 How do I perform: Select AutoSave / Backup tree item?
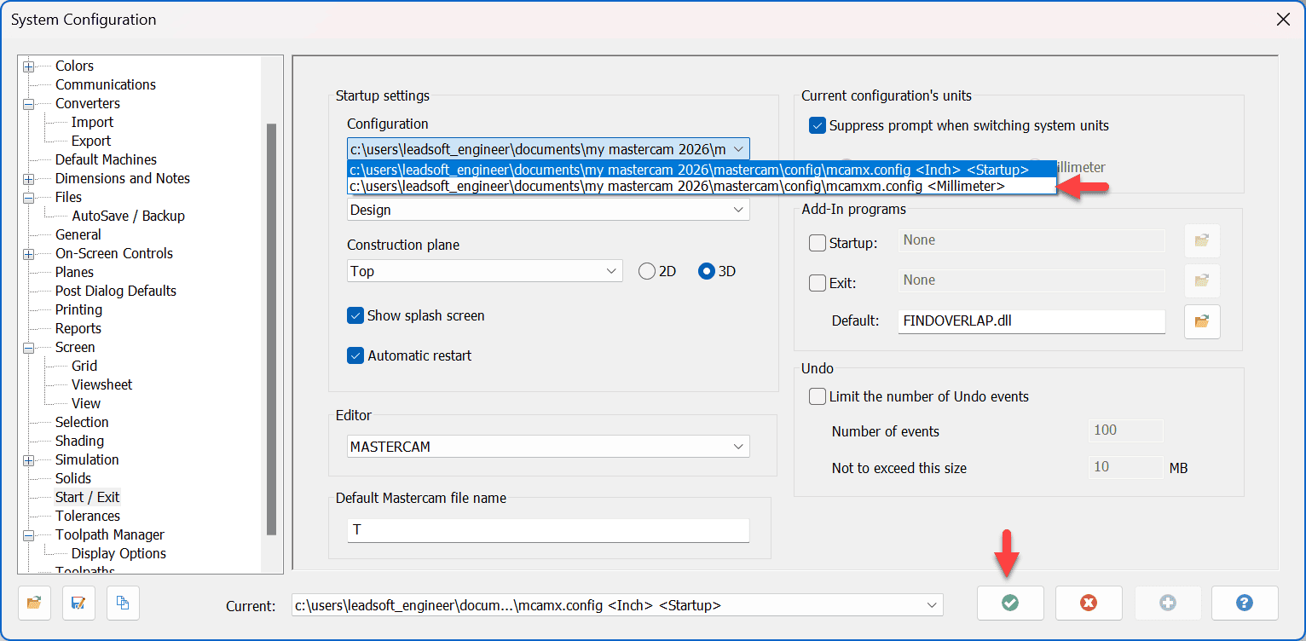point(128,216)
